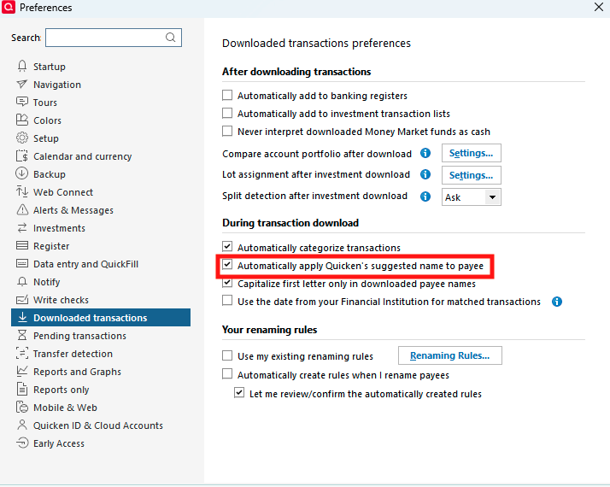
Task: Click the Startup bell icon
Action: click(22, 66)
